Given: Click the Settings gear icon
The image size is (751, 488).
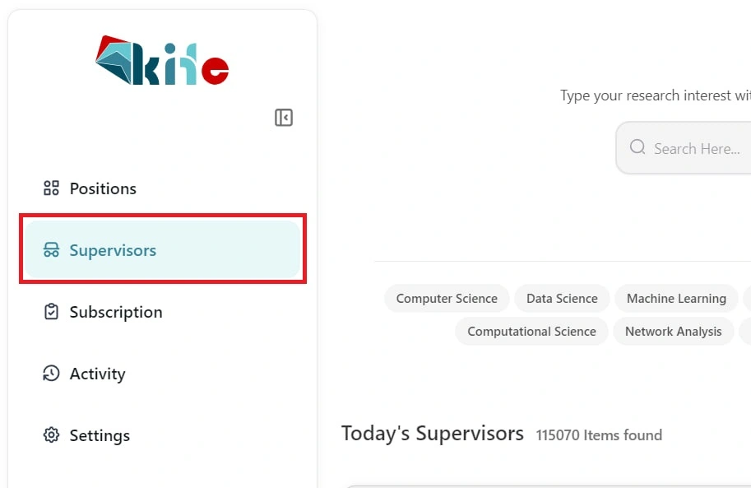Looking at the screenshot, I should (x=51, y=435).
